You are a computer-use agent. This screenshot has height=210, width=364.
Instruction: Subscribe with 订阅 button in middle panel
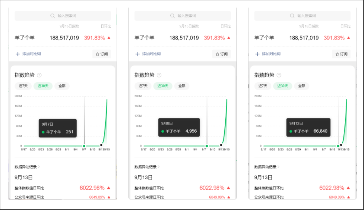[221, 54]
